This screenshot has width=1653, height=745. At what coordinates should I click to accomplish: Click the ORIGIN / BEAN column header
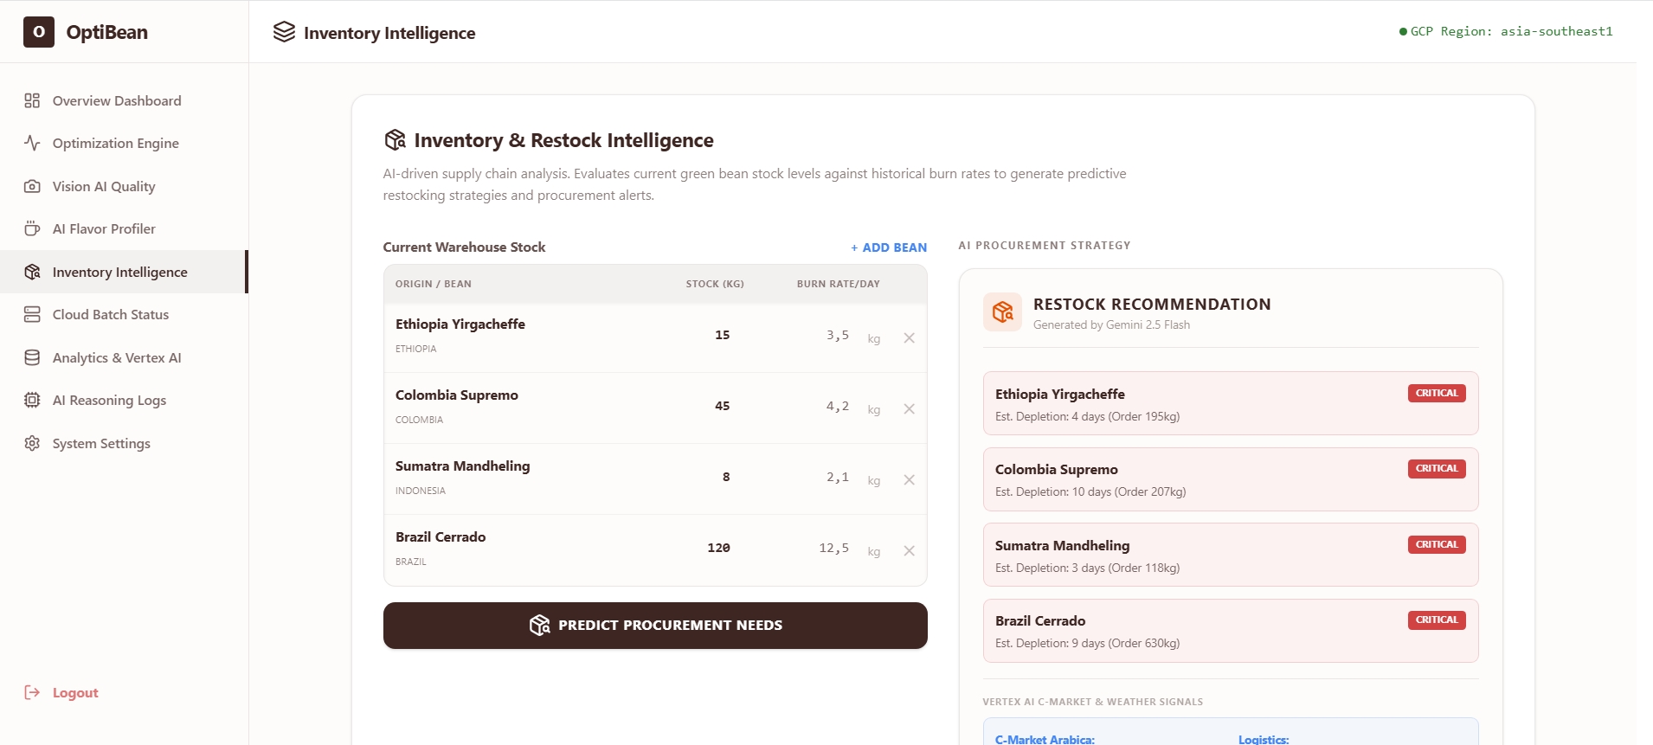click(434, 284)
